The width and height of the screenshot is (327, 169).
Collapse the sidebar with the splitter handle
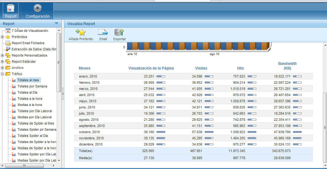[63, 95]
